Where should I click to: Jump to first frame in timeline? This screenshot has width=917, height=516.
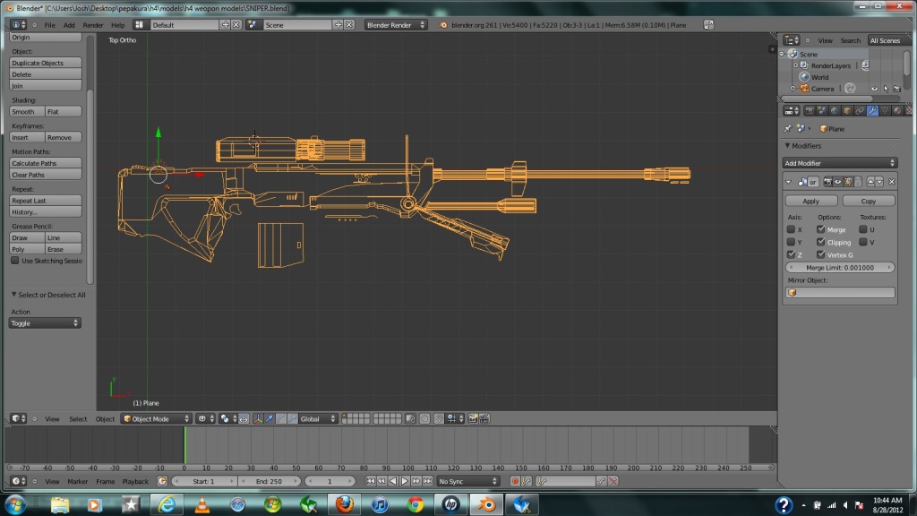coord(370,481)
